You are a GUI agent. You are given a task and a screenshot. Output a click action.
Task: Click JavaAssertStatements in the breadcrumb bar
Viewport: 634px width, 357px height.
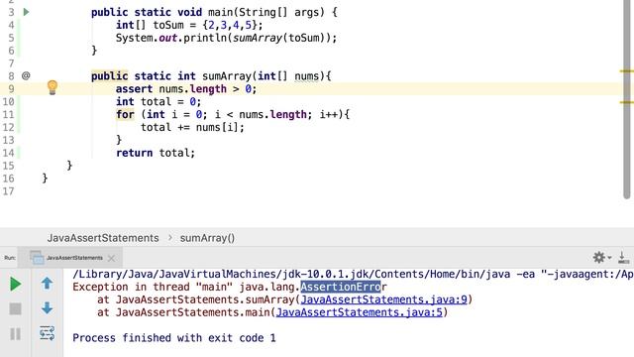click(x=103, y=238)
